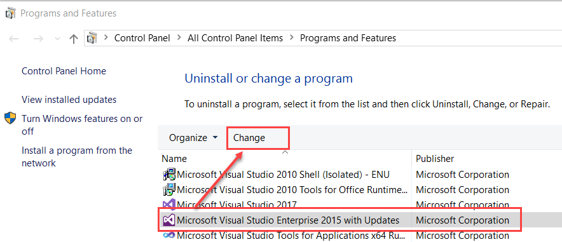Click icon of Visual Studio 2010 Shell row
562x242 pixels.
coord(169,175)
